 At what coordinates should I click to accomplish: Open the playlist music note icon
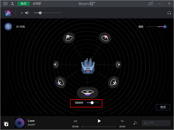pyautogui.click(x=135, y=123)
